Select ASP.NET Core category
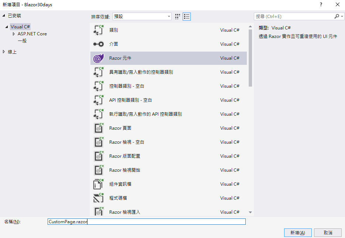This screenshot has width=345, height=238. point(32,34)
